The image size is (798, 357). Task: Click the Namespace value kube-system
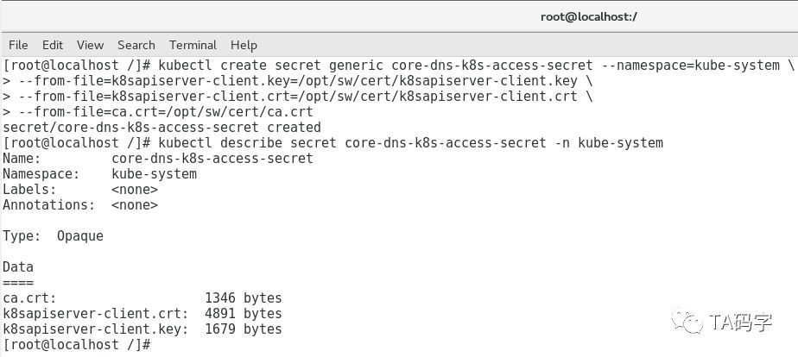pyautogui.click(x=154, y=174)
